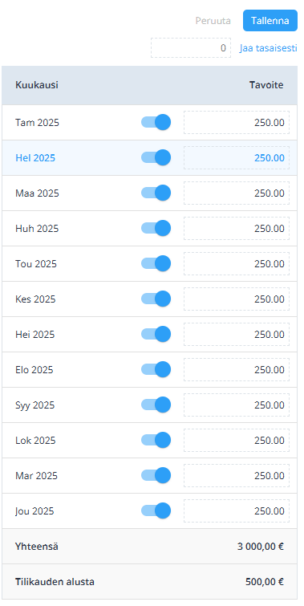Viewport: 304px width, 606px height.
Task: Switch off the Elo 2025 toggle
Action: coord(156,369)
